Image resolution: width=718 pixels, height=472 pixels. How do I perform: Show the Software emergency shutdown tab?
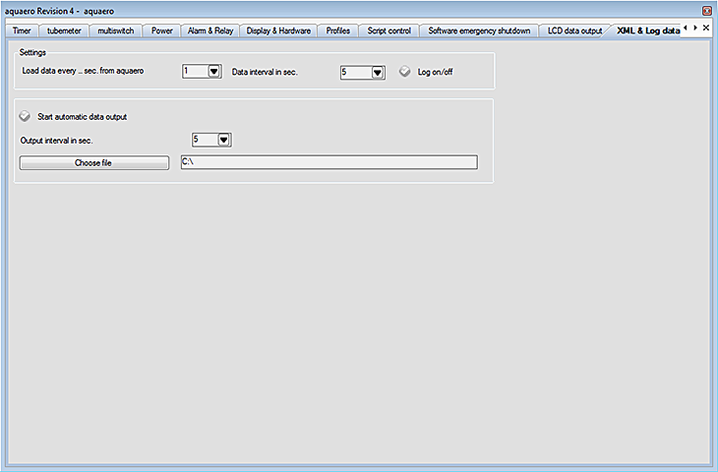click(x=479, y=30)
